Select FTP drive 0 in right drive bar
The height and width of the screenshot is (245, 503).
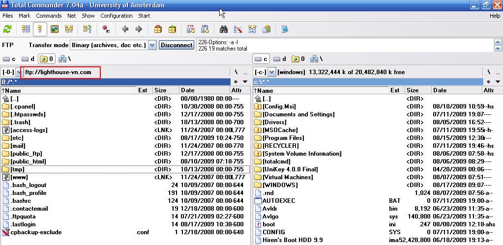tap(298, 59)
